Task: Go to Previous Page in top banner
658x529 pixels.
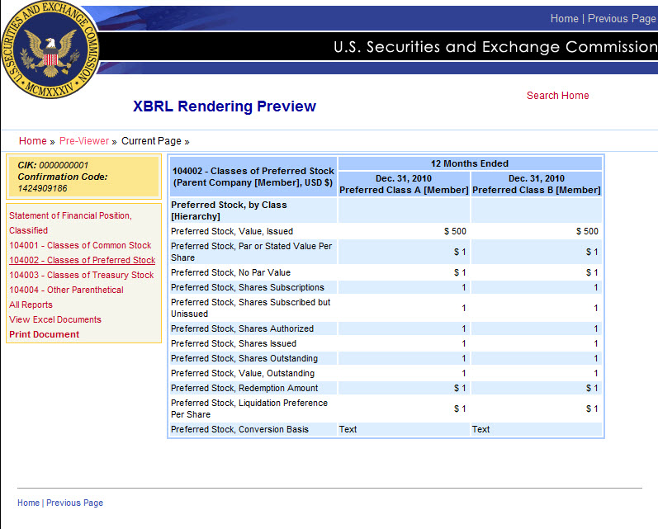Action: pyautogui.click(x=622, y=18)
